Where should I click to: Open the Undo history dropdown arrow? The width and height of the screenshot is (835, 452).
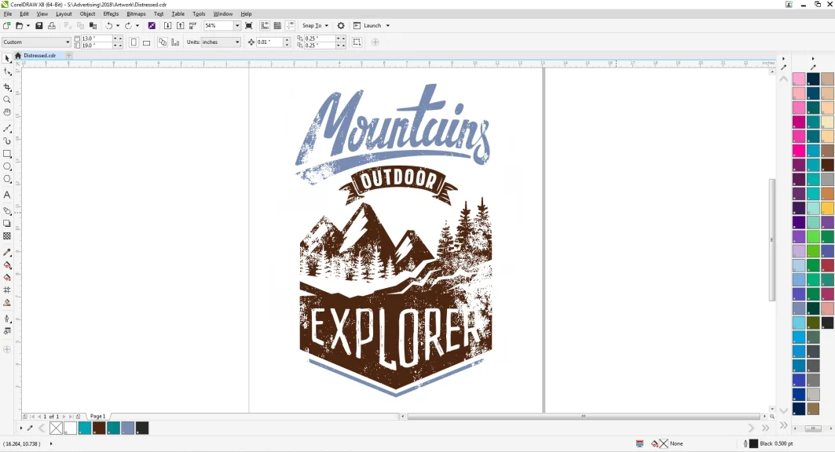117,26
